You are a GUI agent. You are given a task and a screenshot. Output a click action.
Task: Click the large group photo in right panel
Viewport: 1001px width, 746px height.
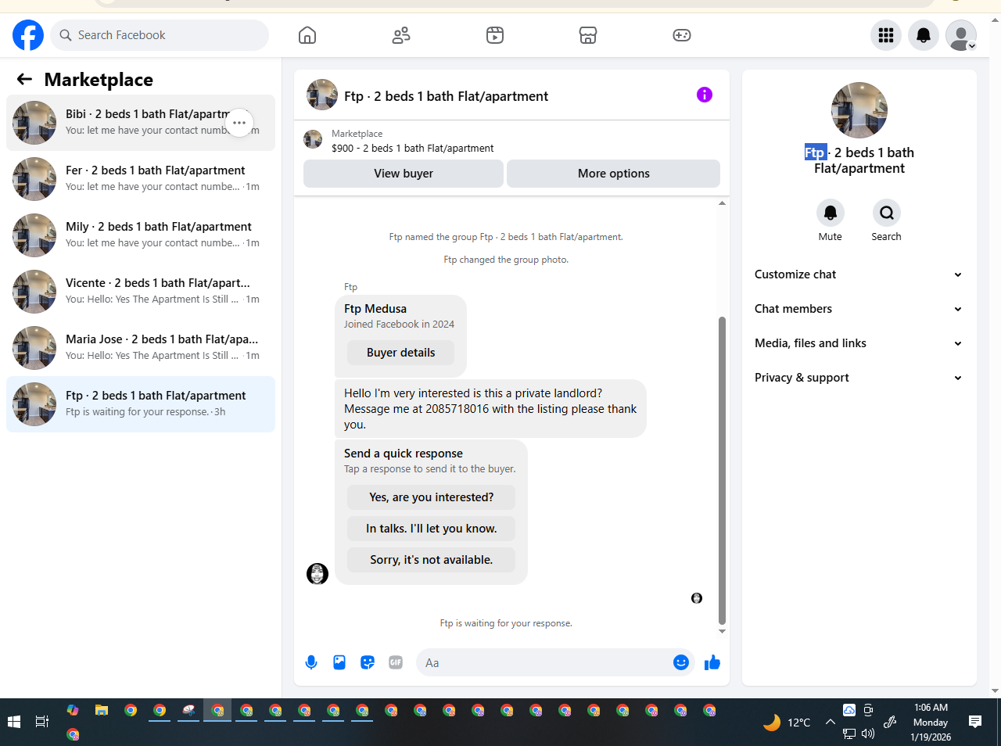click(x=859, y=110)
